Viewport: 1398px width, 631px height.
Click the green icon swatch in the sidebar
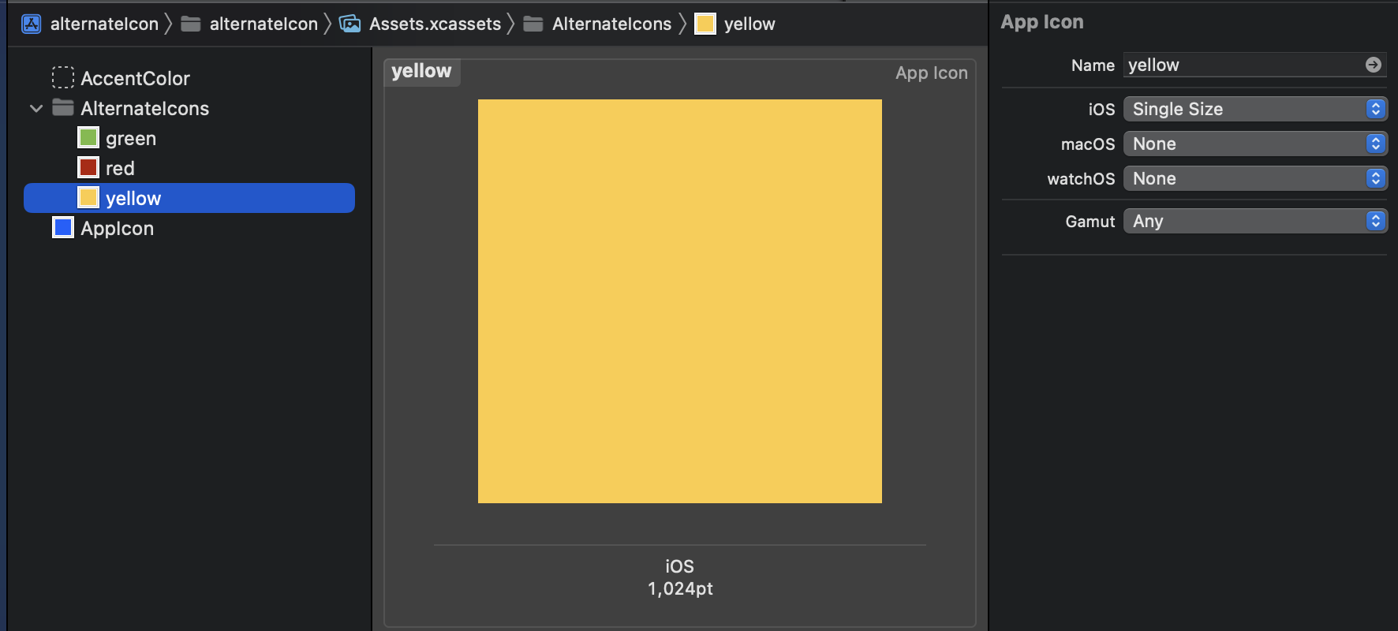coord(88,136)
